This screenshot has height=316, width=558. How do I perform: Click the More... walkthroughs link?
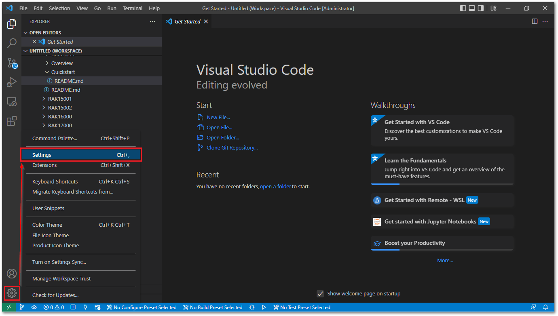[445, 261]
